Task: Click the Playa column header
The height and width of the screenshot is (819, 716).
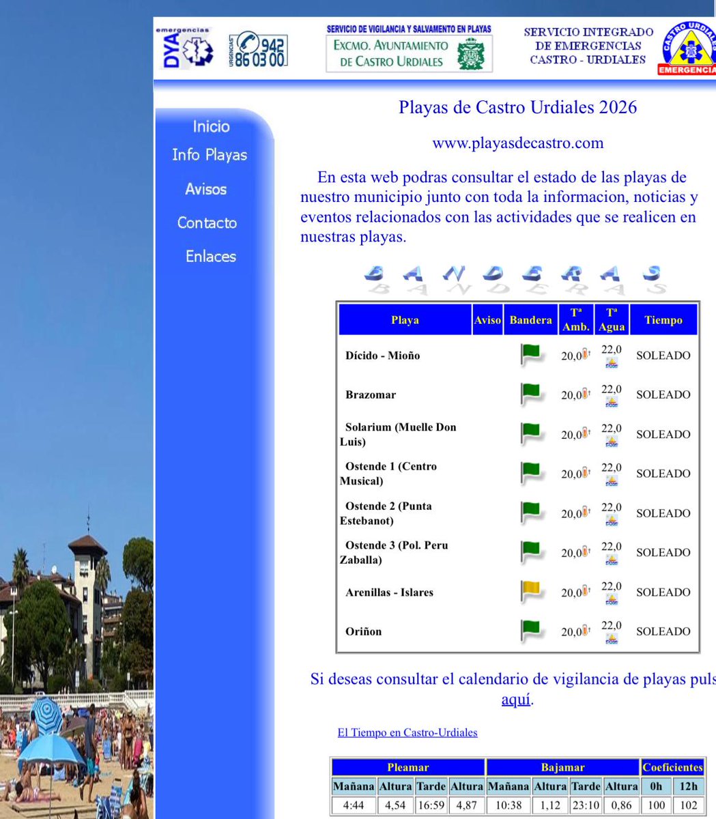Action: (405, 319)
